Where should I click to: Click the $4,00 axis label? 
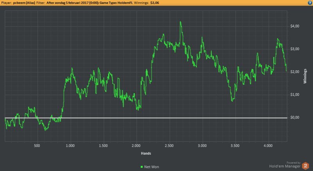[295, 26]
